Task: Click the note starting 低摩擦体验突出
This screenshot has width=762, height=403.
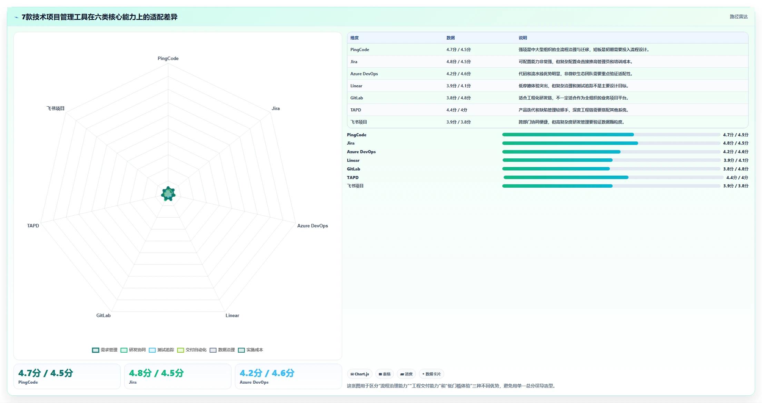Action: [x=574, y=86]
